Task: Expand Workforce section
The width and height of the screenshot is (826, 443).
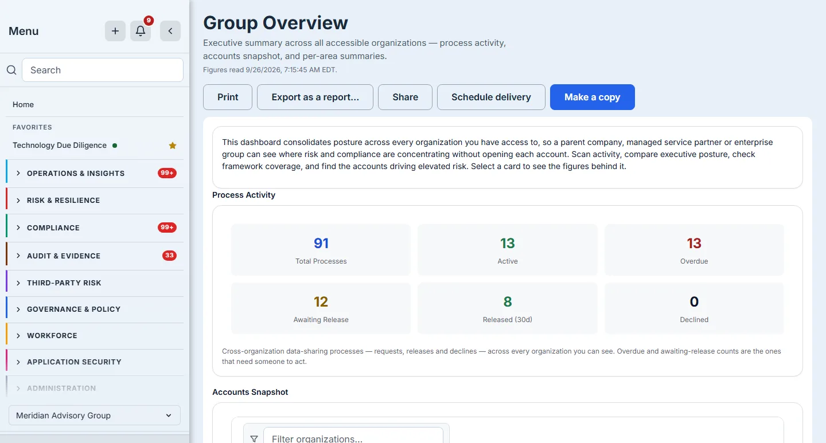Action: point(95,335)
